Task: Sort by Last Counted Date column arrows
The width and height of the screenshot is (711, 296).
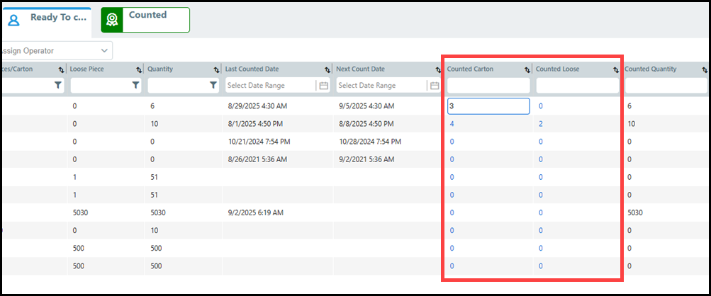Action: [x=327, y=69]
